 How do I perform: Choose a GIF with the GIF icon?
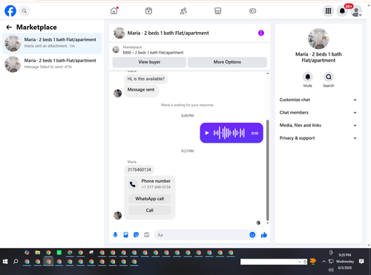click(147, 235)
